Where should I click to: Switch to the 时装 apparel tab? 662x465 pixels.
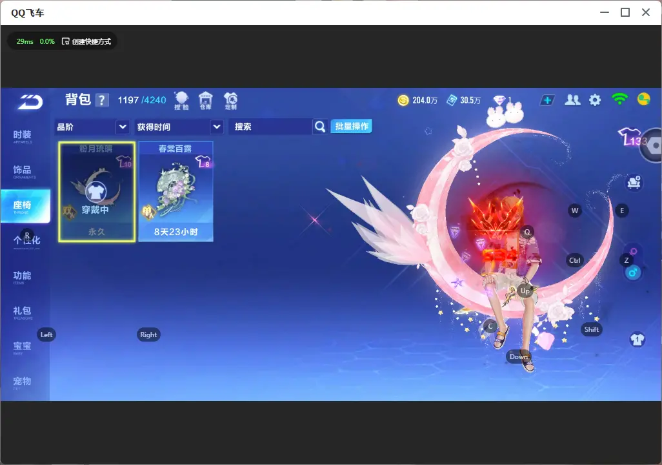click(x=23, y=136)
